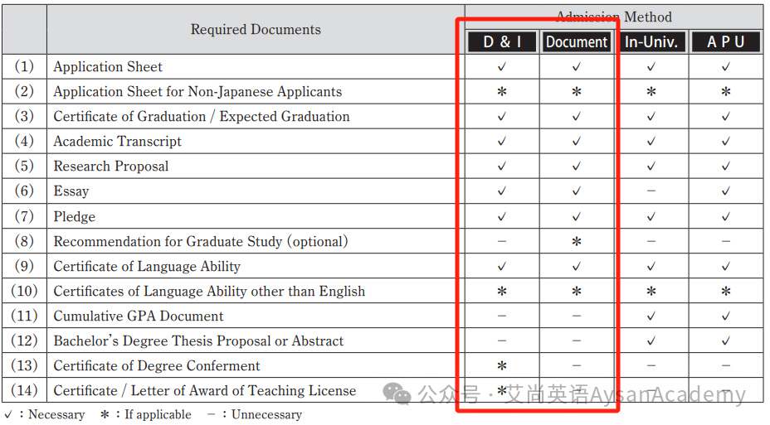Click the 'Research Proposal' row label

tap(111, 167)
